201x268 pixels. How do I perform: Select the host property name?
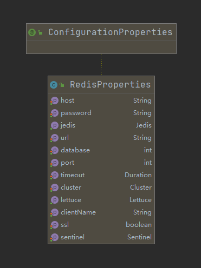click(x=67, y=100)
